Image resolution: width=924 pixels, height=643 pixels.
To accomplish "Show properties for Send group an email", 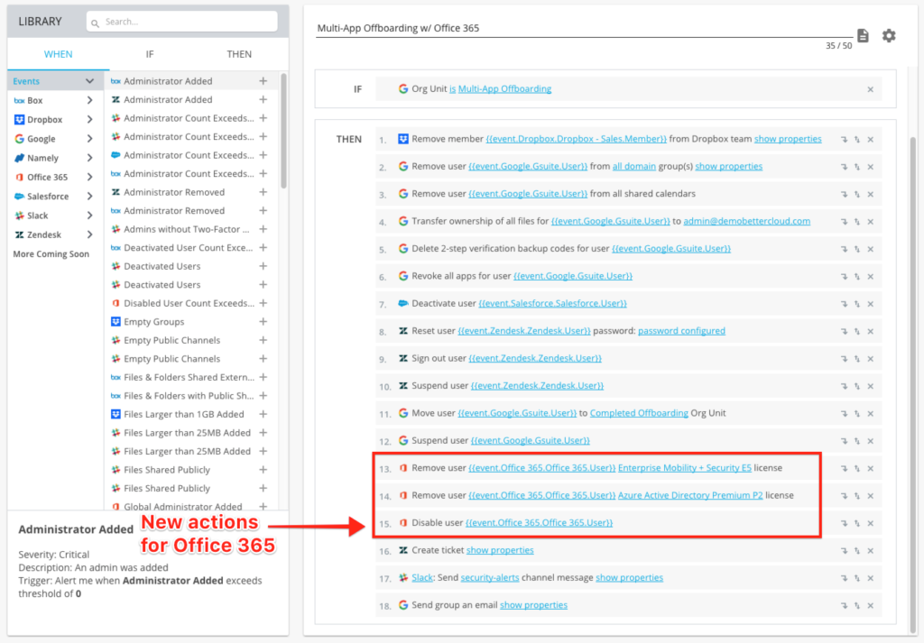I will 533,605.
